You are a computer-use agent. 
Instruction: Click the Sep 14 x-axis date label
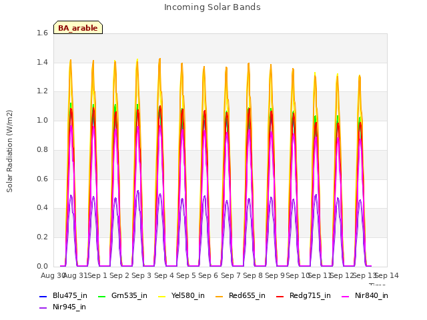[387, 275]
